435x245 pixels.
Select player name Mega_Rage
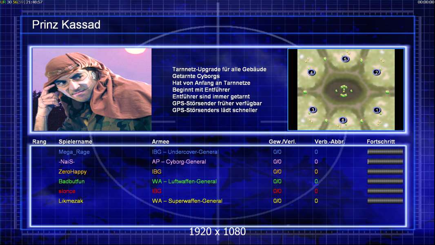[74, 152]
